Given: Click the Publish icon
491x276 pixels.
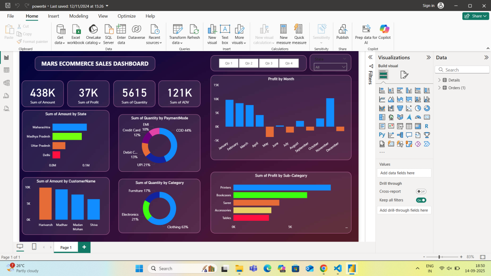Looking at the screenshot, I should point(342,30).
